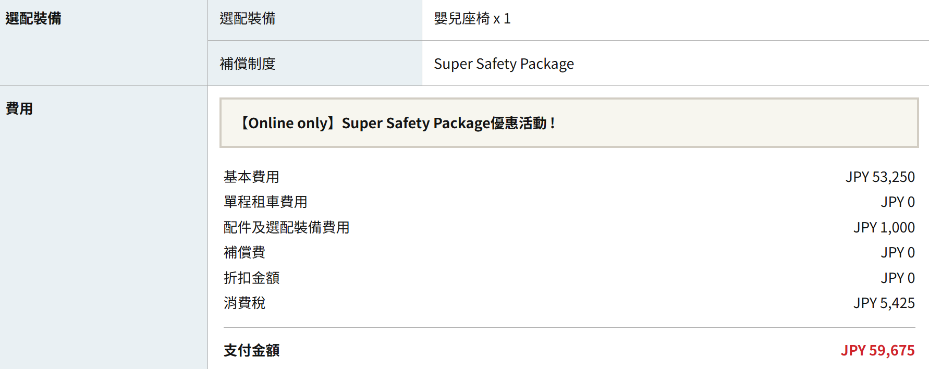Click the 消費稅 label
929x369 pixels.
click(x=245, y=303)
